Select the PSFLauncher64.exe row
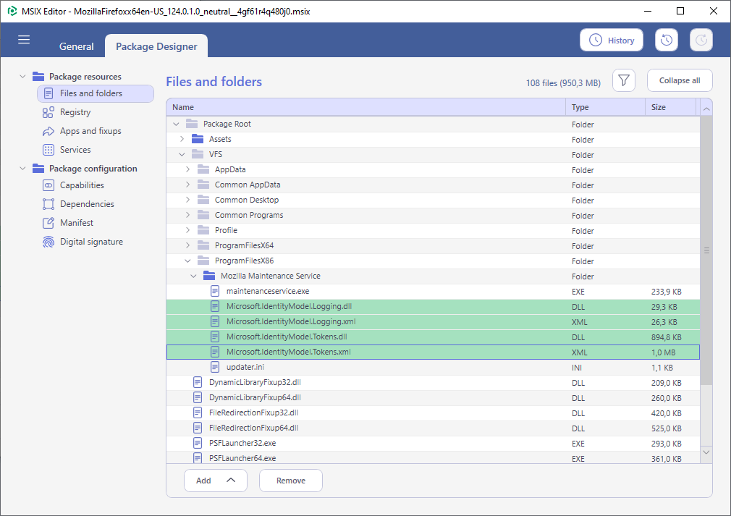 [433, 457]
